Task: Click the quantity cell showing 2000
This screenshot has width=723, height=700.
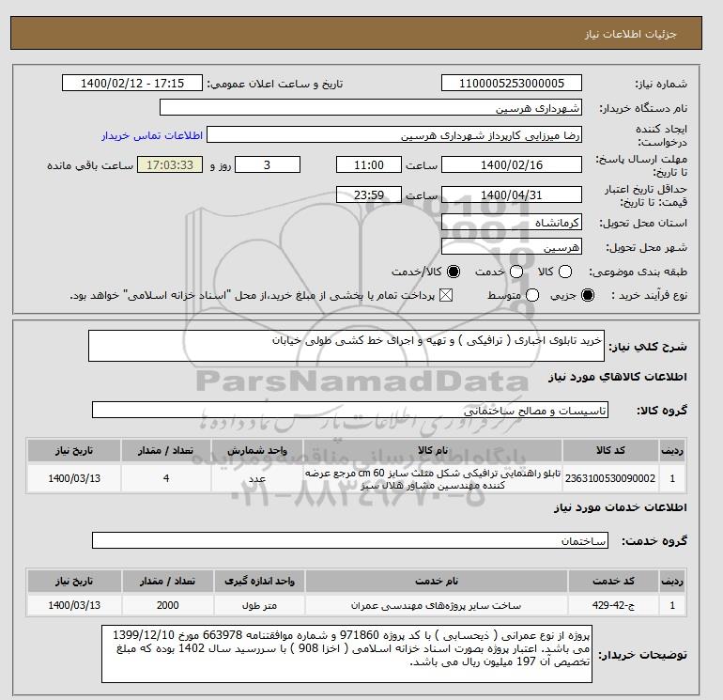Action: pos(168,605)
